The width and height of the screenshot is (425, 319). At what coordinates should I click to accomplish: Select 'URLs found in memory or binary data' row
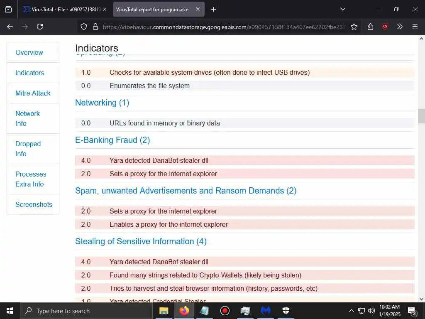pos(245,123)
